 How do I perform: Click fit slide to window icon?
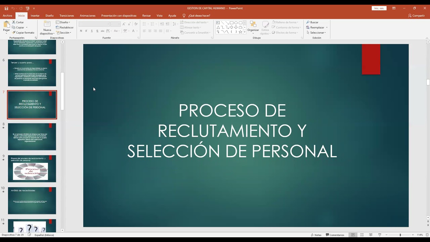coord(427,235)
